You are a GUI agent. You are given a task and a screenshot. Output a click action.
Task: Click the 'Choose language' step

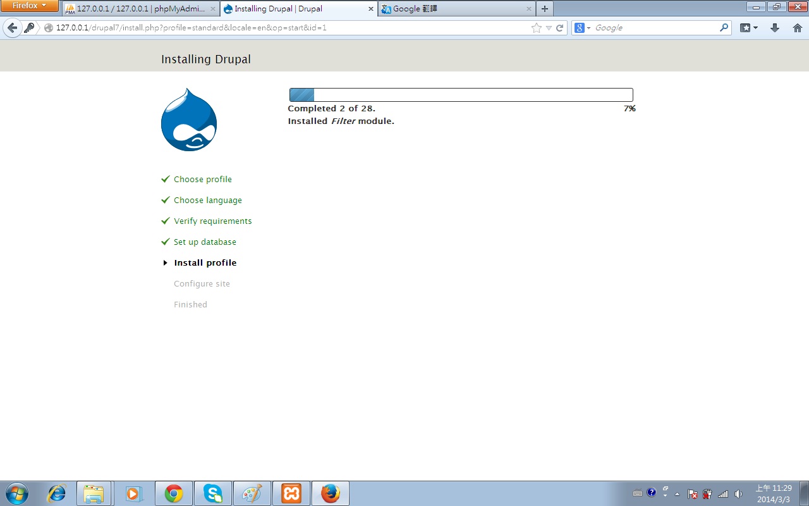(208, 201)
